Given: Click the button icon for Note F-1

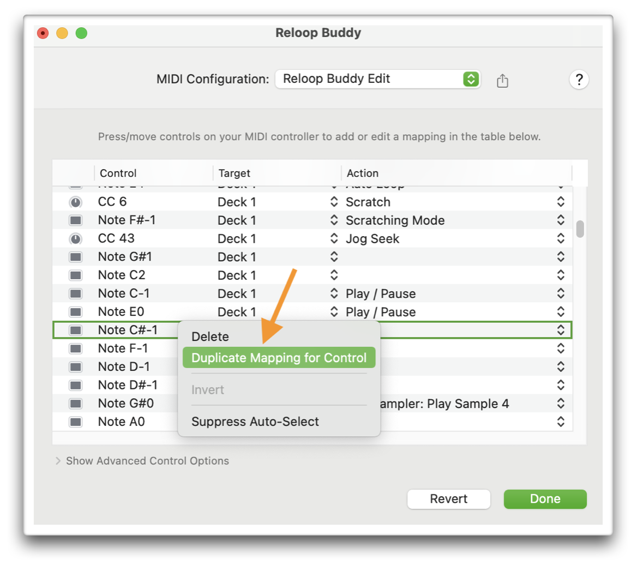Looking at the screenshot, I should (76, 348).
